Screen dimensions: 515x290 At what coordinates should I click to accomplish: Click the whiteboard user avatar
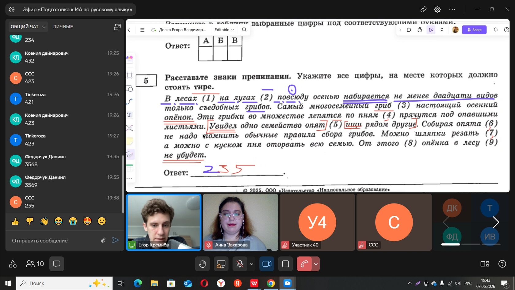(456, 30)
